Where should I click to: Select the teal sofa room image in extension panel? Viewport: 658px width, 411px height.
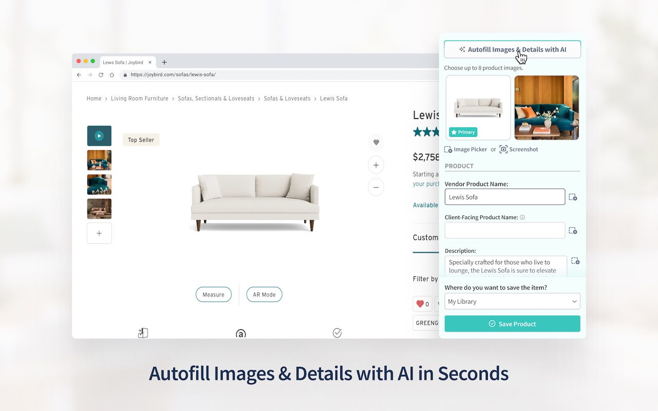point(546,107)
